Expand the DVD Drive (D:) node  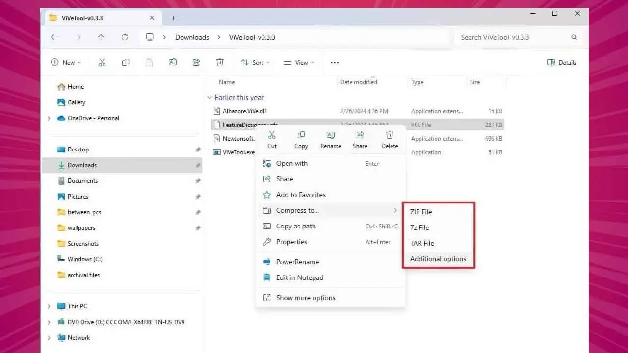49,322
